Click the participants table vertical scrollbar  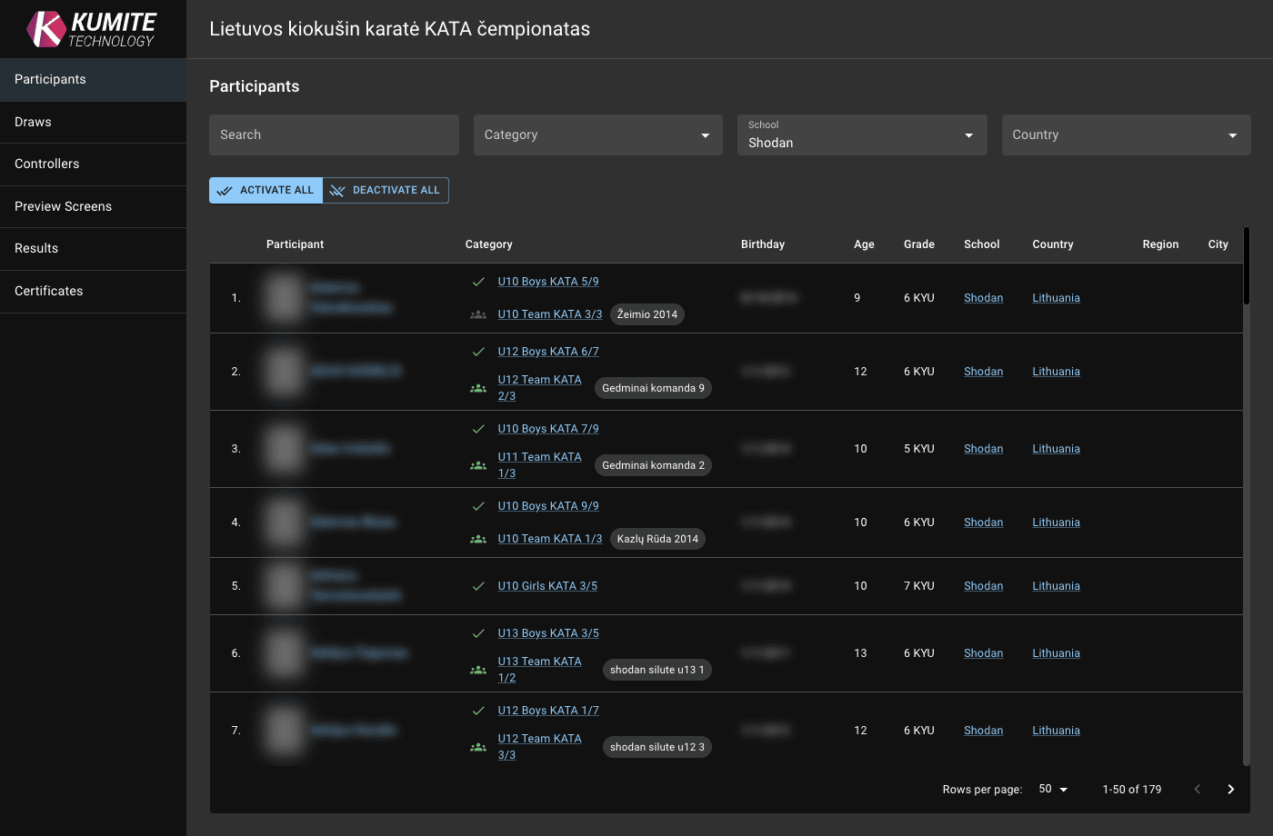1247,267
